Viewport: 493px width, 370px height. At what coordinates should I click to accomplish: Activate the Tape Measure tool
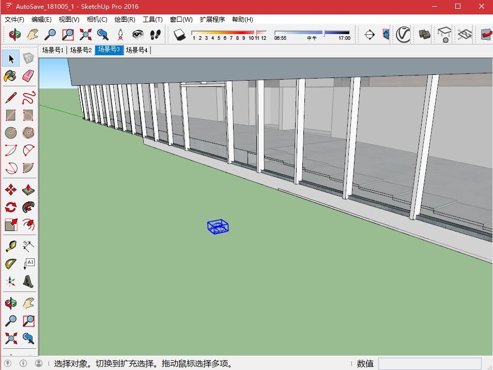(11, 246)
